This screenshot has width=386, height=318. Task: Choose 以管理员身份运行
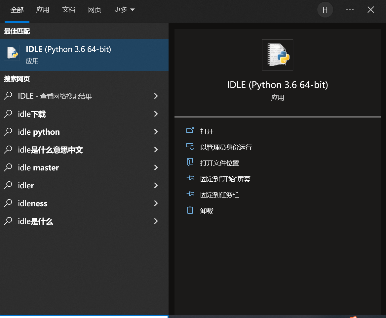click(226, 147)
